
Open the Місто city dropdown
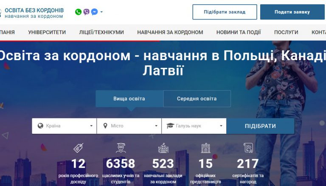[129, 126]
